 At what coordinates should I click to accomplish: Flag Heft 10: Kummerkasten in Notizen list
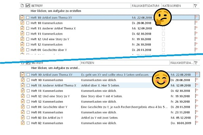coord(197,80)
